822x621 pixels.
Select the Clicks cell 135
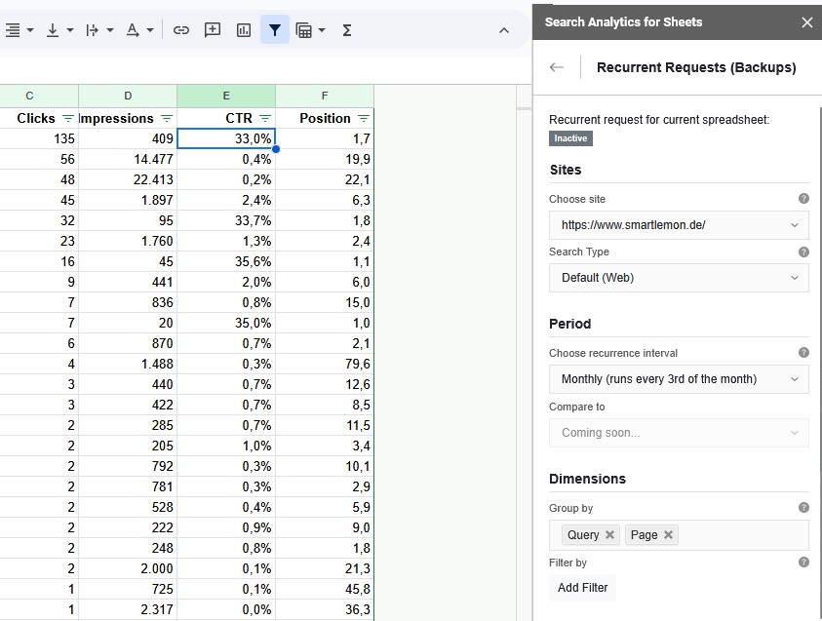click(x=39, y=138)
